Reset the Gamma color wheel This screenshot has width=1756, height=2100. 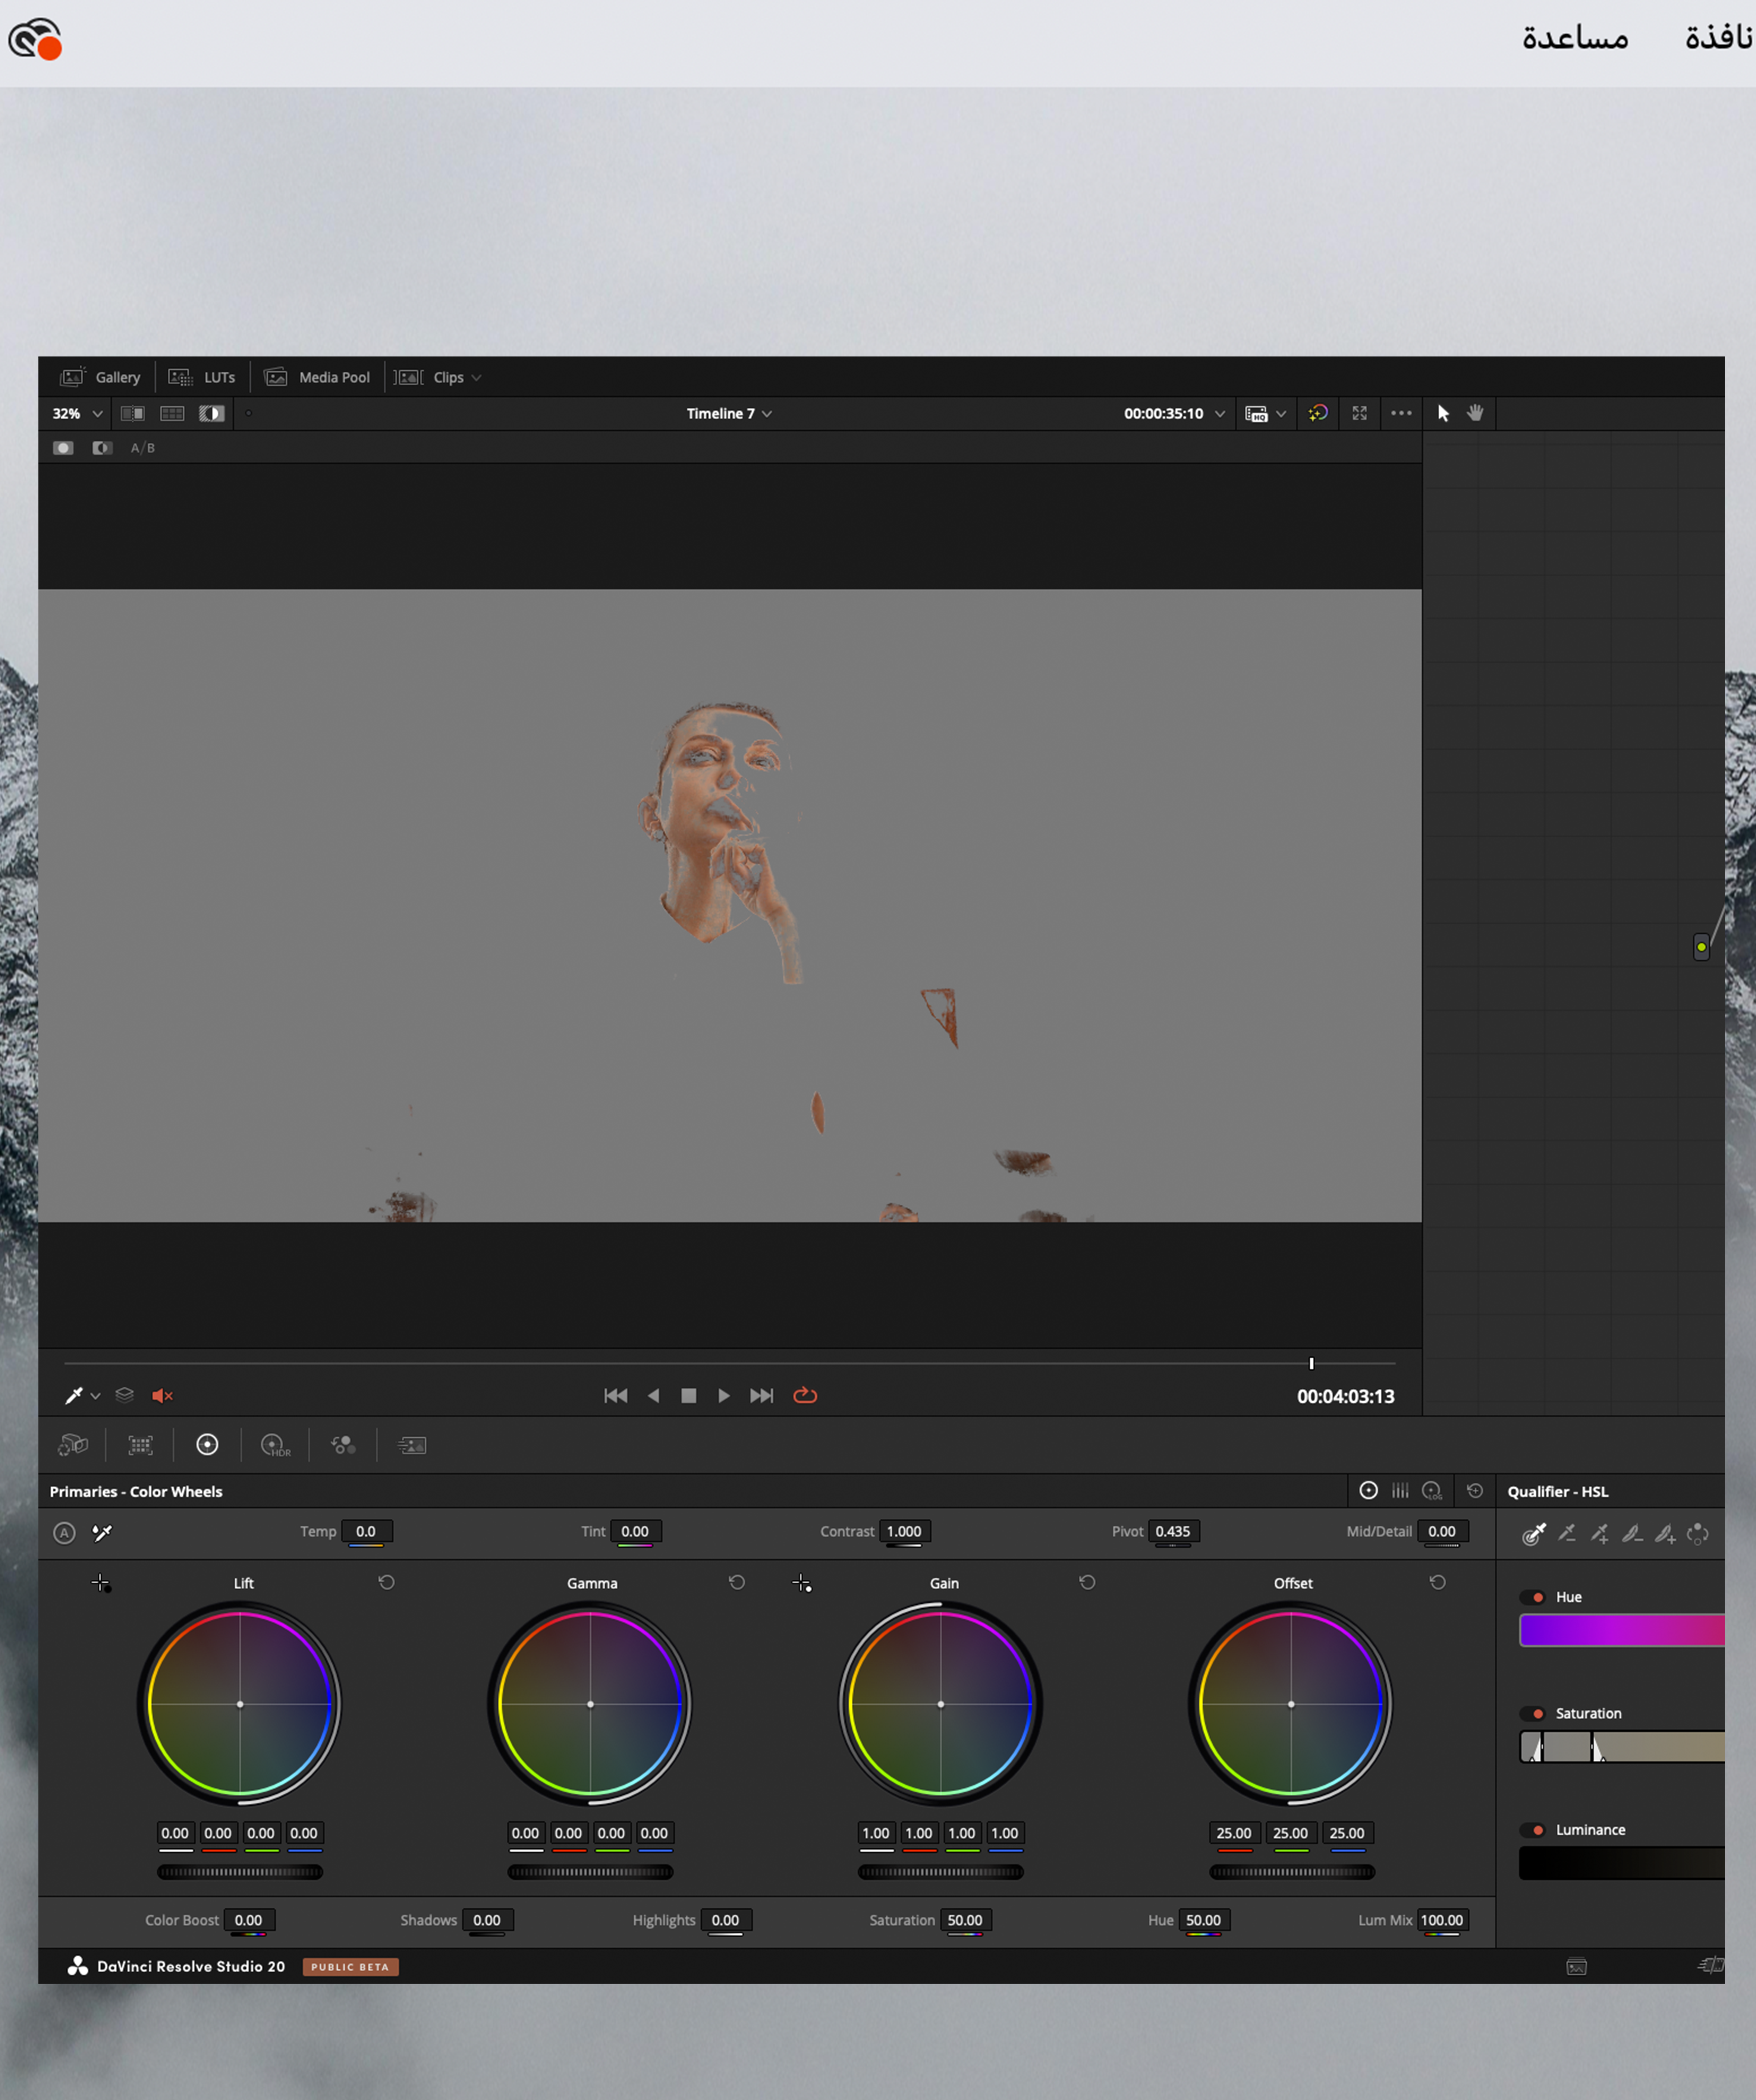(737, 1582)
